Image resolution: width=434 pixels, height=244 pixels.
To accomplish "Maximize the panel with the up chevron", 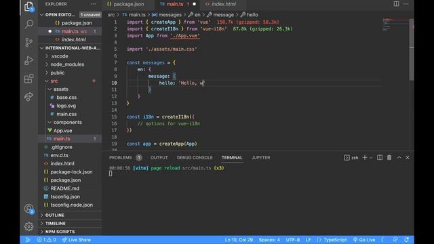I will pyautogui.click(x=399, y=157).
